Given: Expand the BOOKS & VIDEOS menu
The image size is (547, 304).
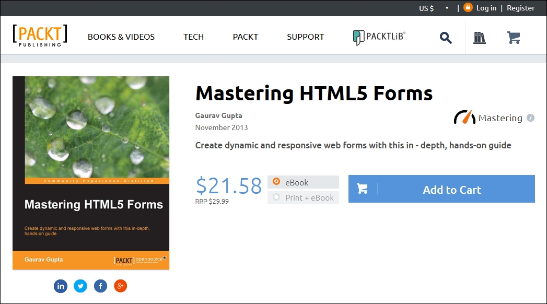Looking at the screenshot, I should click(x=121, y=37).
